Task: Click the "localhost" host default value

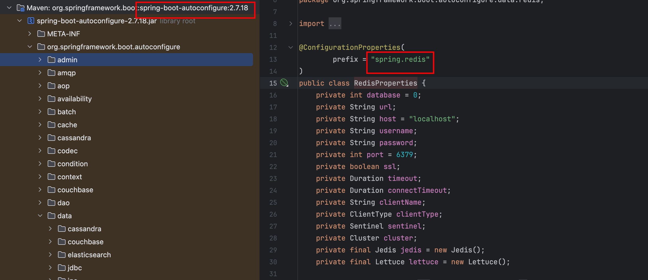Action: 432,119
